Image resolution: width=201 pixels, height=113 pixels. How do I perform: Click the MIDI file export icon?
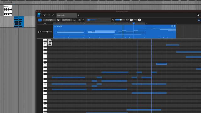pyautogui.click(x=50, y=42)
